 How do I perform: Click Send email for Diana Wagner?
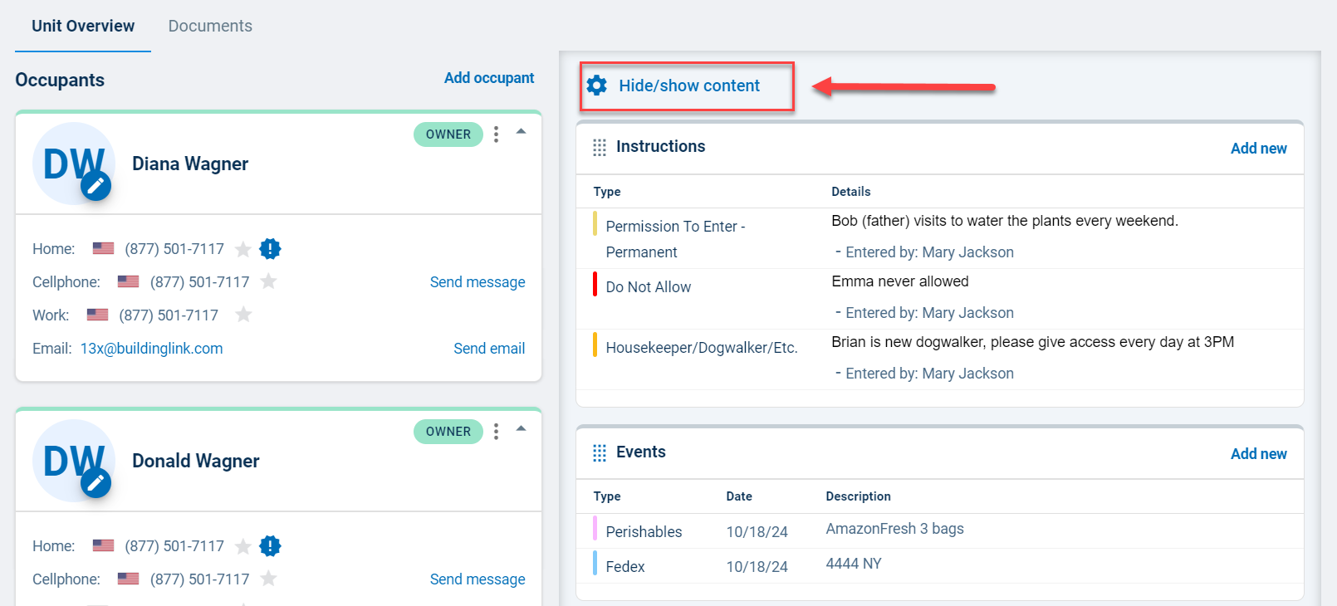pos(489,349)
